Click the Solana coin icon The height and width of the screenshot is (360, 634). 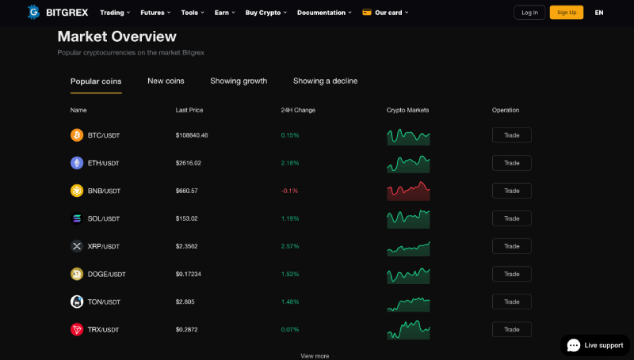coord(77,218)
